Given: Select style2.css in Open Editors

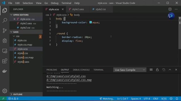Looking at the screenshot, I should coord(26,27).
